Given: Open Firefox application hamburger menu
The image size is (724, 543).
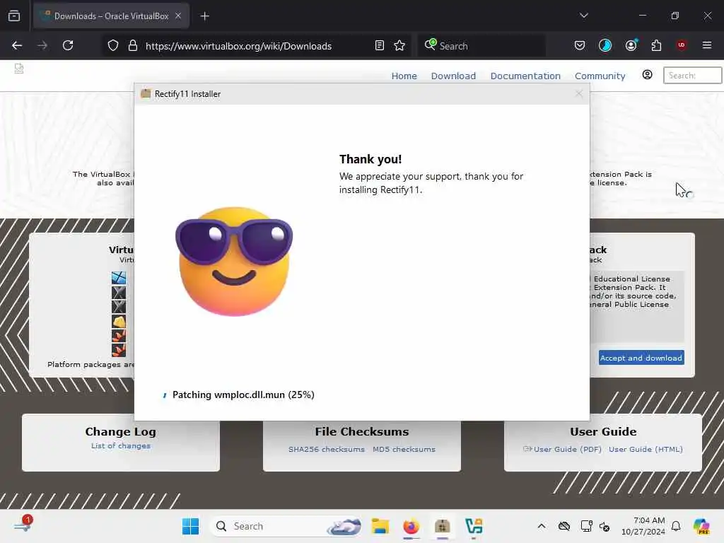Looking at the screenshot, I should pyautogui.click(x=707, y=45).
